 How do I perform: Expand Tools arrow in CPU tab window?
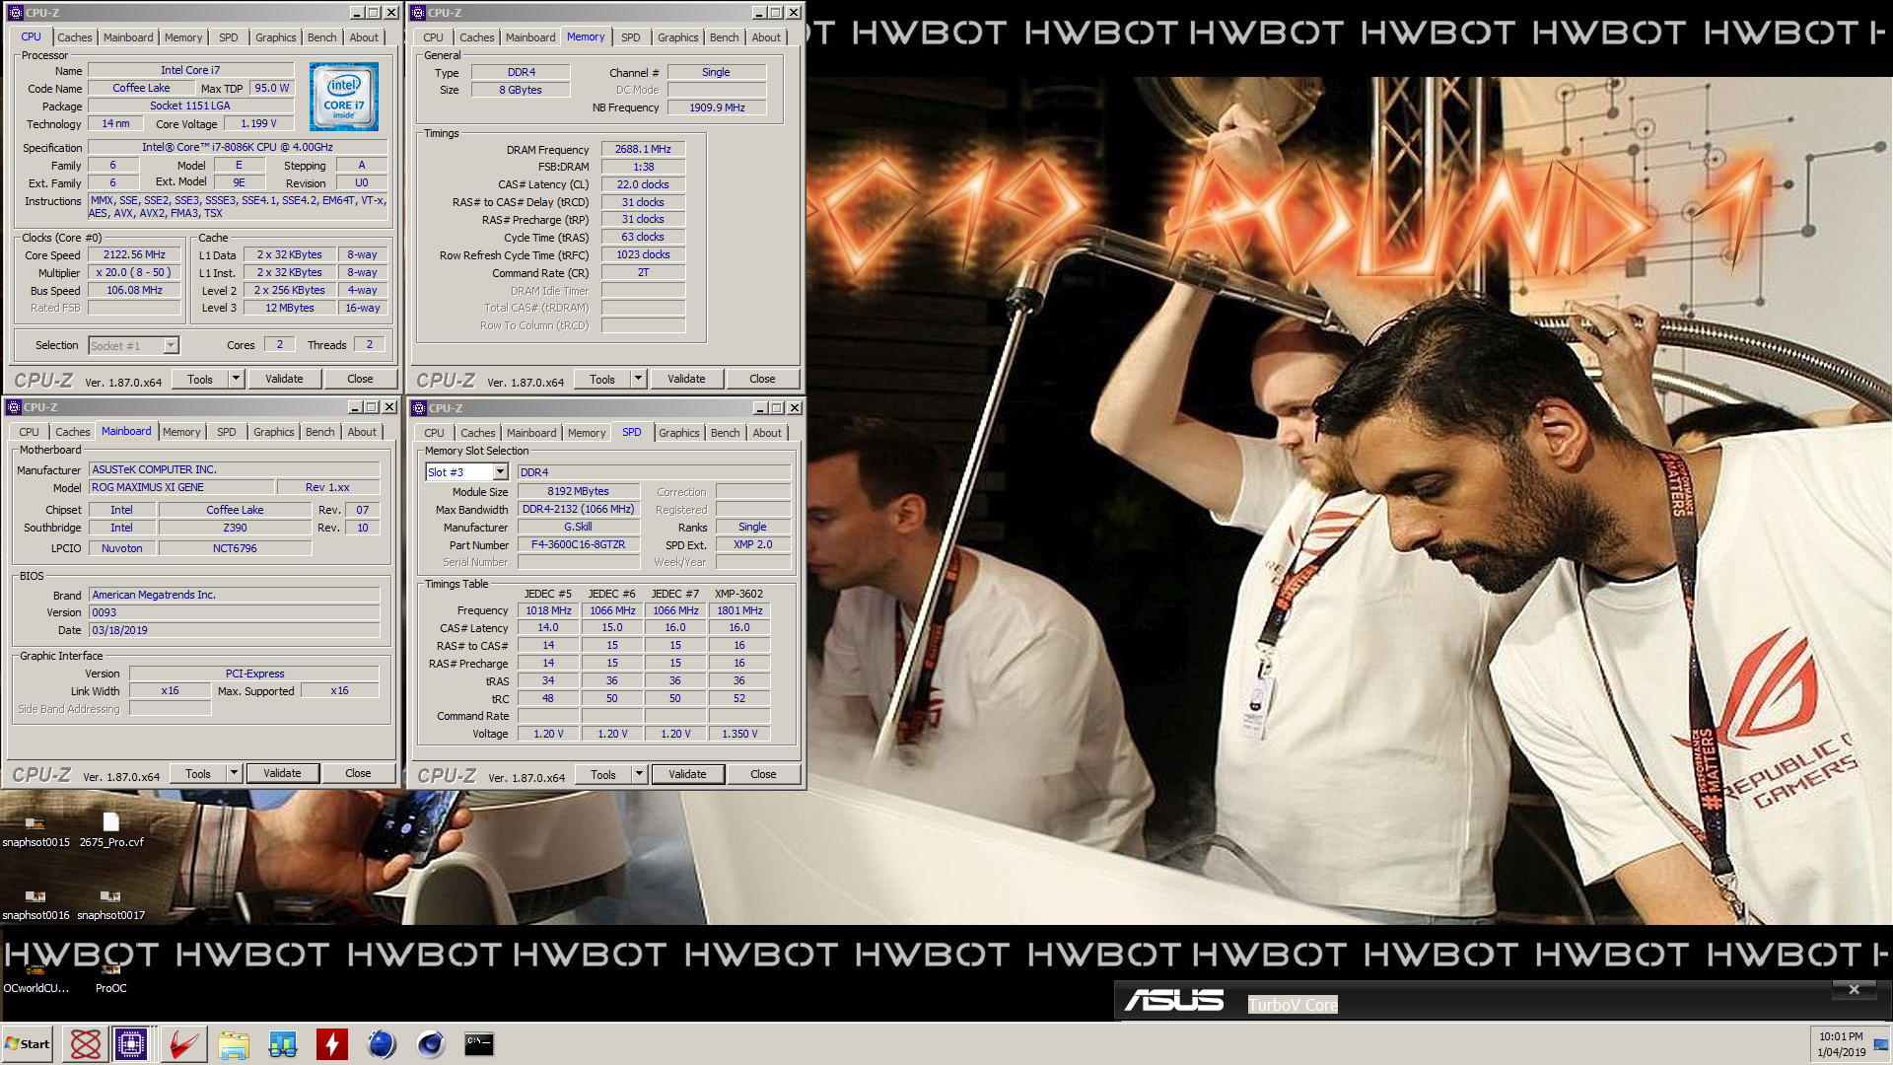[236, 379]
